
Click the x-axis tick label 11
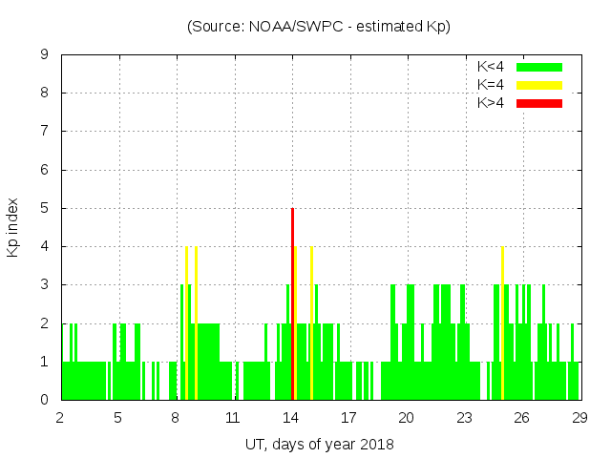tap(233, 417)
